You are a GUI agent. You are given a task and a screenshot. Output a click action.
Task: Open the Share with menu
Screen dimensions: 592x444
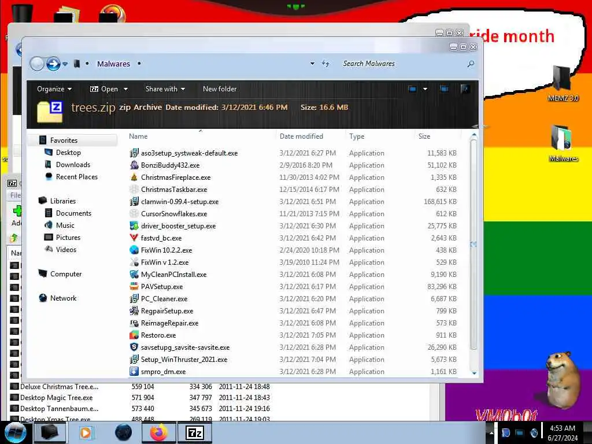click(x=165, y=88)
